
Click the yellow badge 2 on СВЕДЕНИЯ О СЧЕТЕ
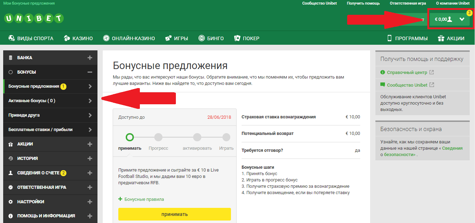pos(63,173)
